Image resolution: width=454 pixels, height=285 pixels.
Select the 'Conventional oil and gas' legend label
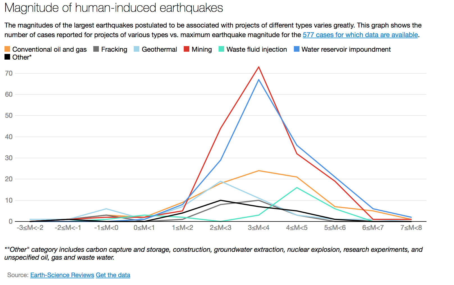(49, 49)
